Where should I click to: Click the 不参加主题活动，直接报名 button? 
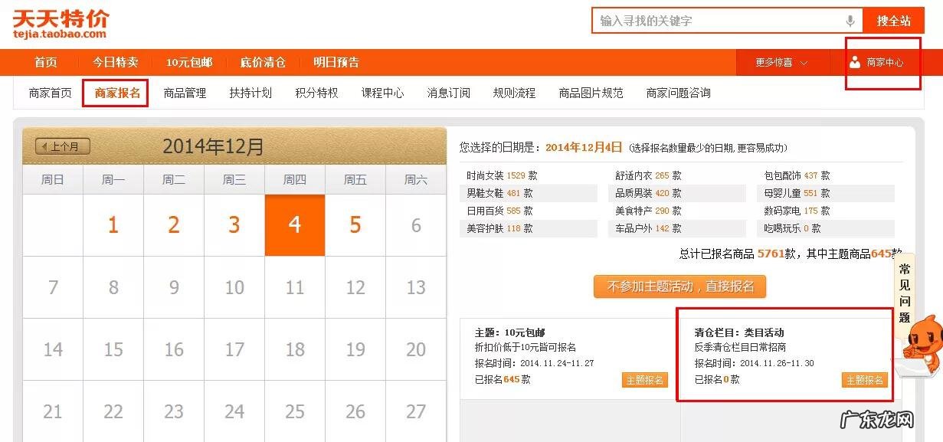pyautogui.click(x=681, y=286)
